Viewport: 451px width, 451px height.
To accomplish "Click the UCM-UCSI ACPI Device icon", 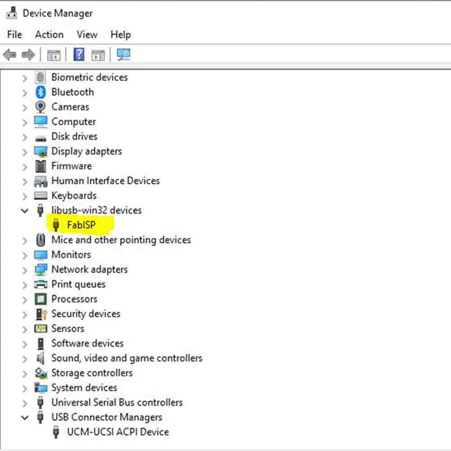I will (56, 432).
